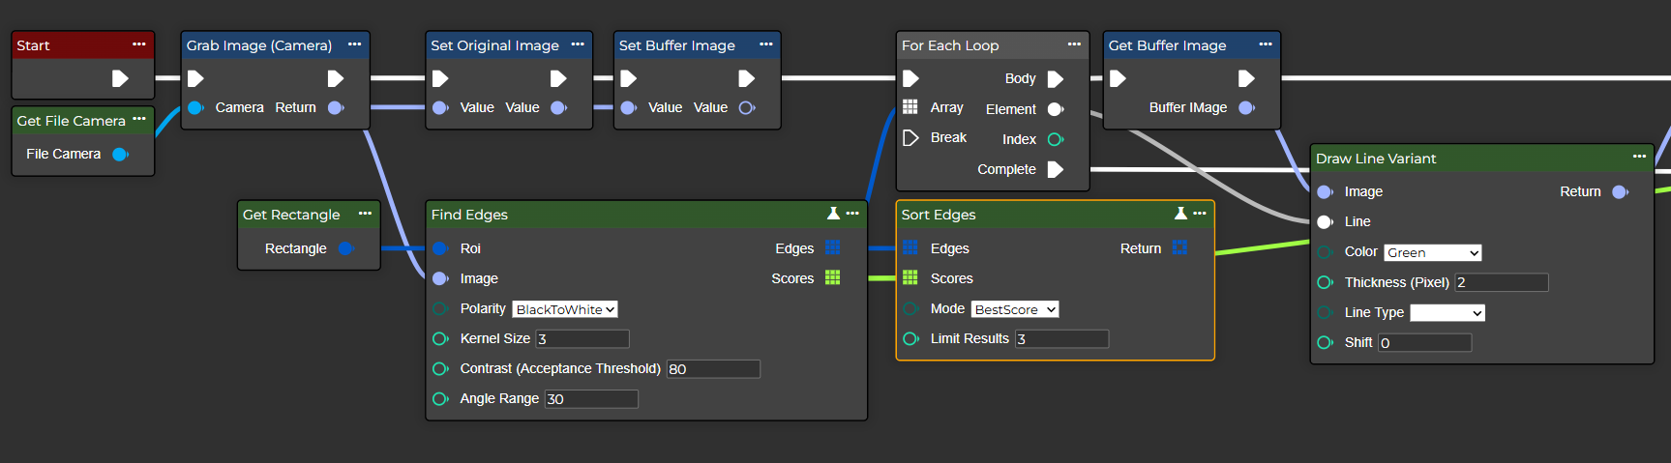
Task: Click the flask icon on Sort Edges node
Action: pyautogui.click(x=1180, y=214)
